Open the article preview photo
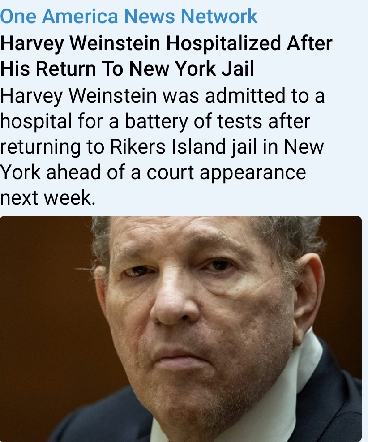368x442 pixels. point(180,329)
